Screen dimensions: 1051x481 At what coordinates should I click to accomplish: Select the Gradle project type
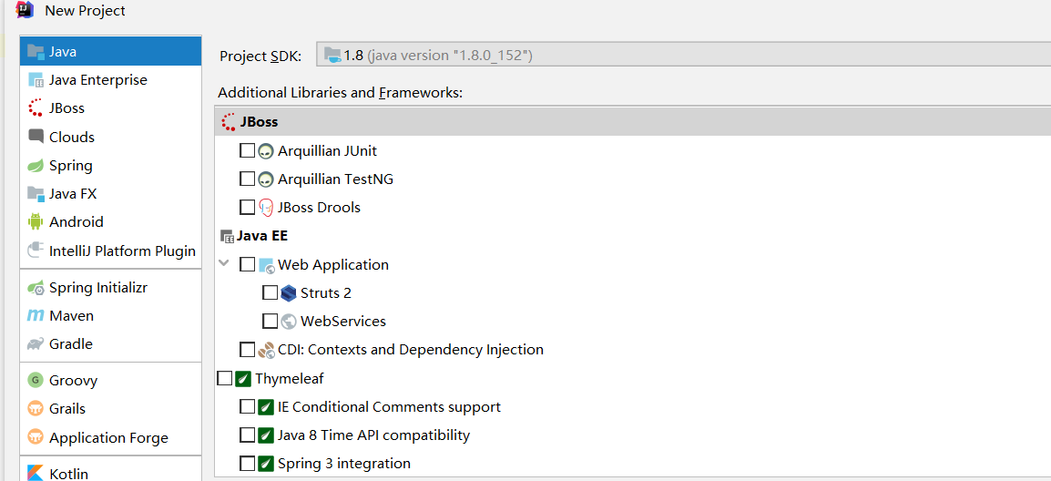tap(110, 343)
